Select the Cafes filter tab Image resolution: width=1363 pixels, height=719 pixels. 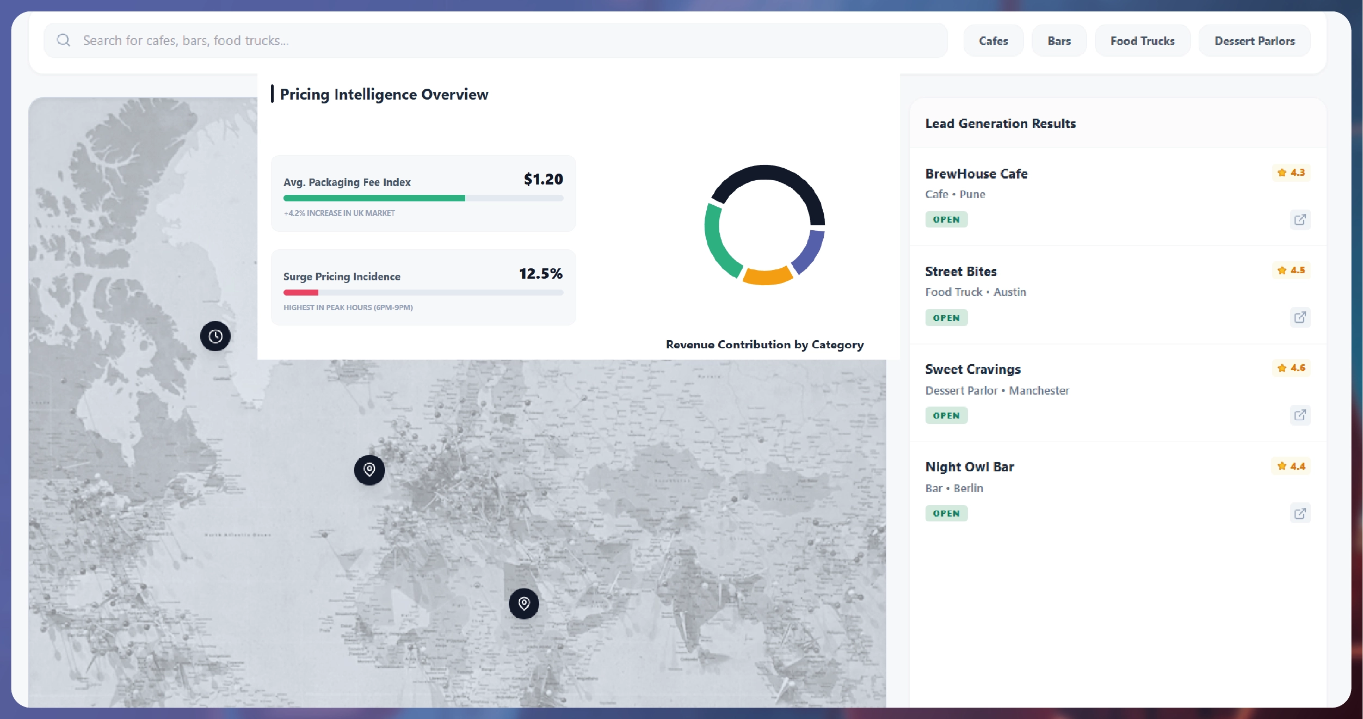(x=993, y=41)
